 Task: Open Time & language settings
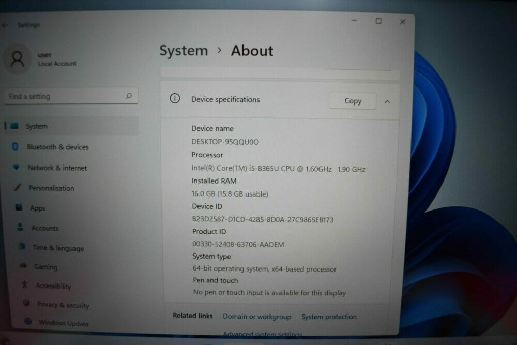[58, 248]
